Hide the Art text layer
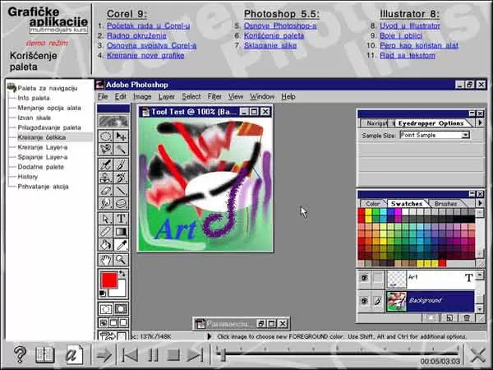493x370 pixels. pos(364,278)
